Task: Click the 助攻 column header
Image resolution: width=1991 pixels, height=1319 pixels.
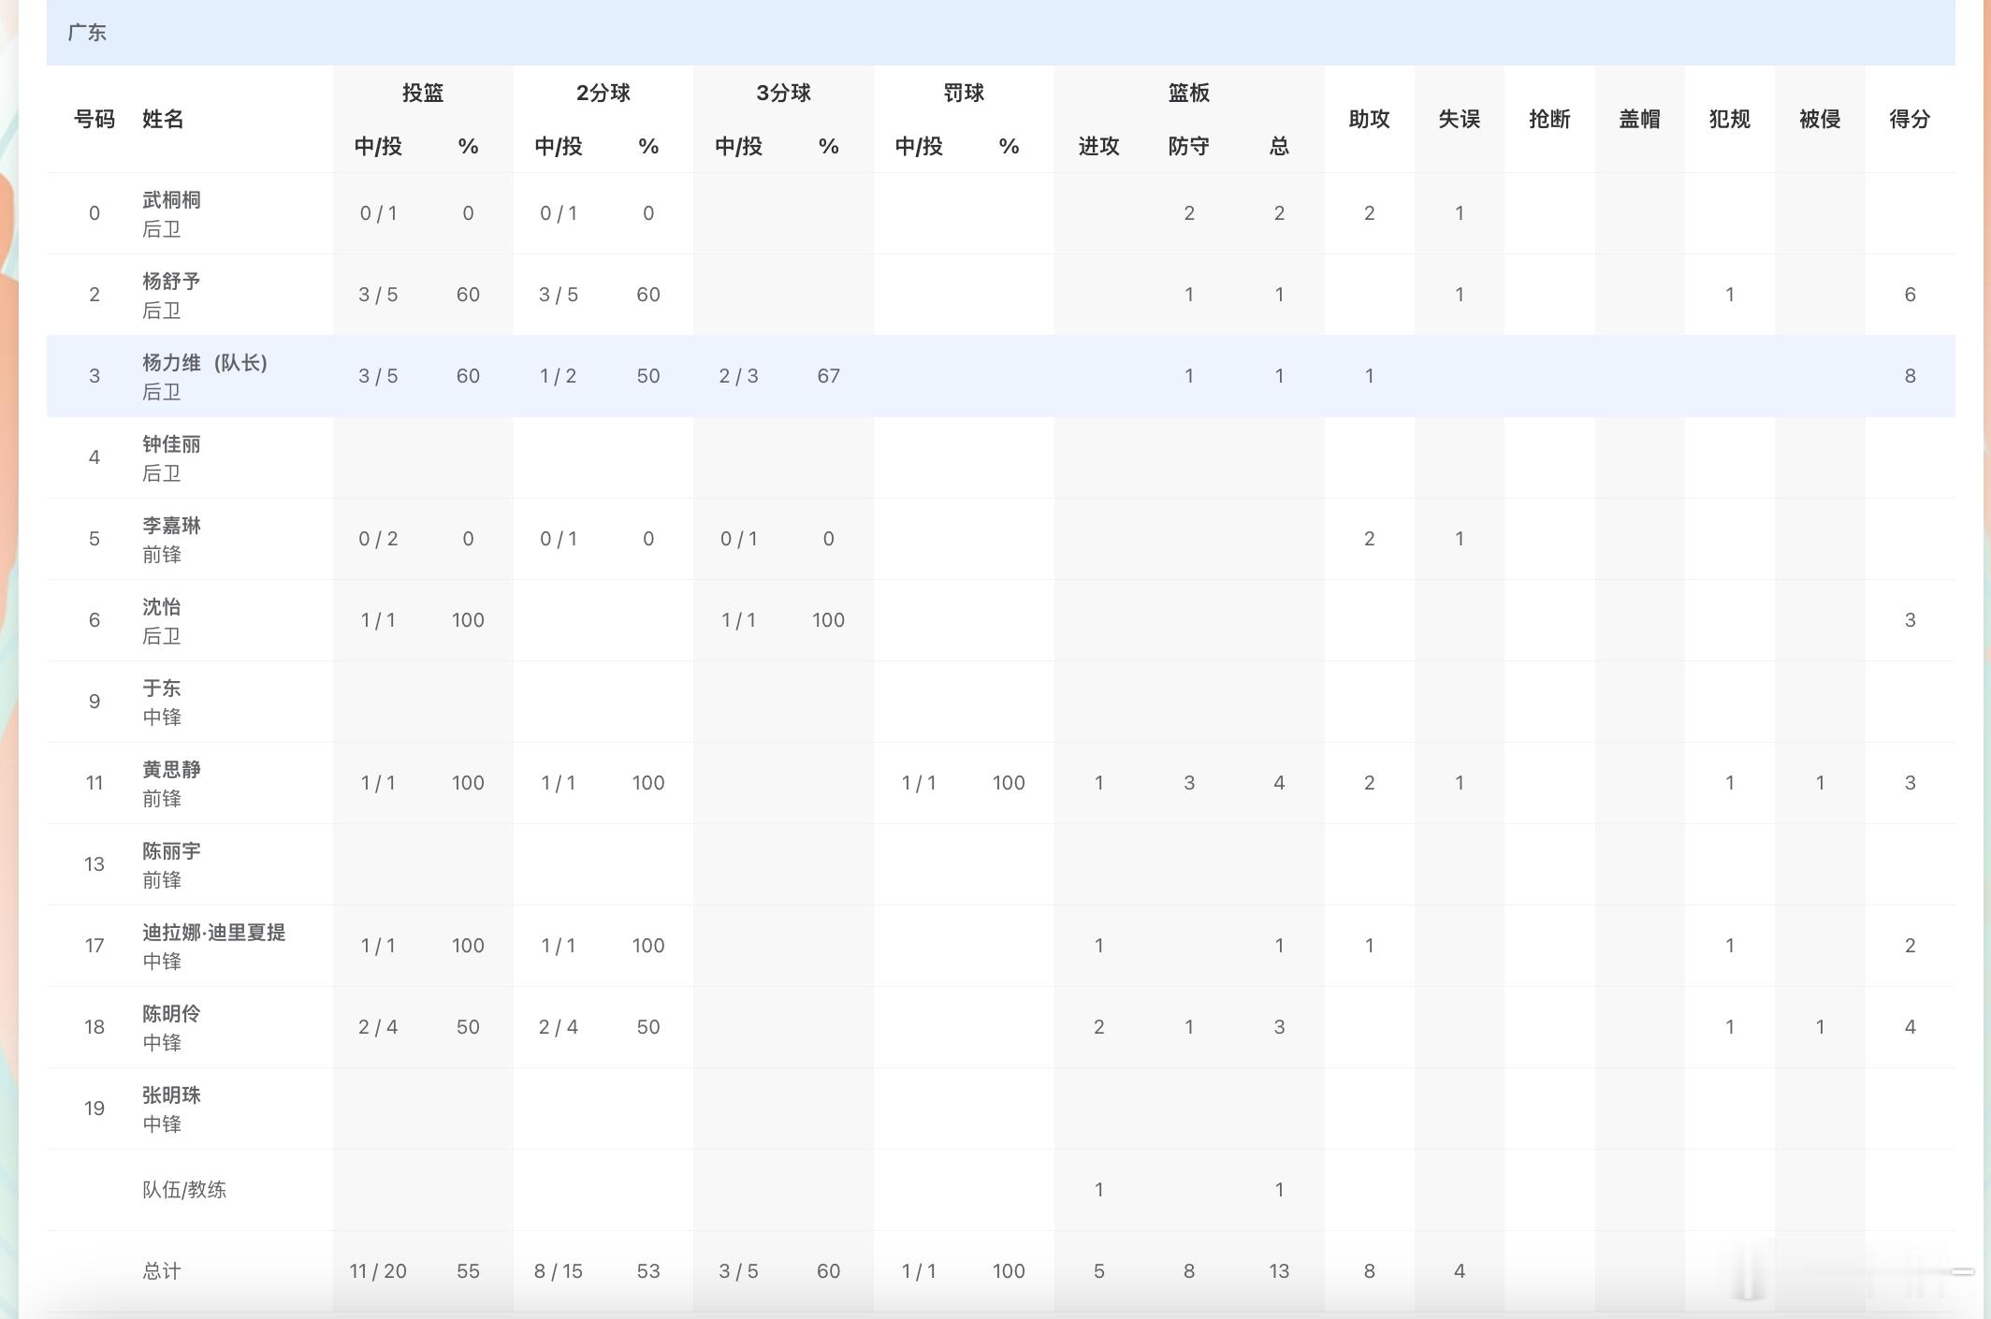Action: (x=1369, y=119)
